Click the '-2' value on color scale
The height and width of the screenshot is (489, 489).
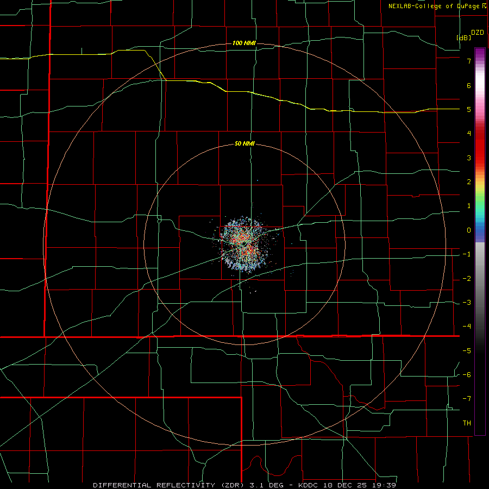[x=467, y=279]
